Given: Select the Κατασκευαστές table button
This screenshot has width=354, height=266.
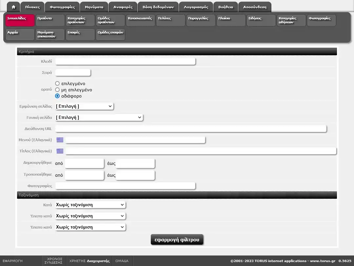Looking at the screenshot, I should click(x=140, y=20).
